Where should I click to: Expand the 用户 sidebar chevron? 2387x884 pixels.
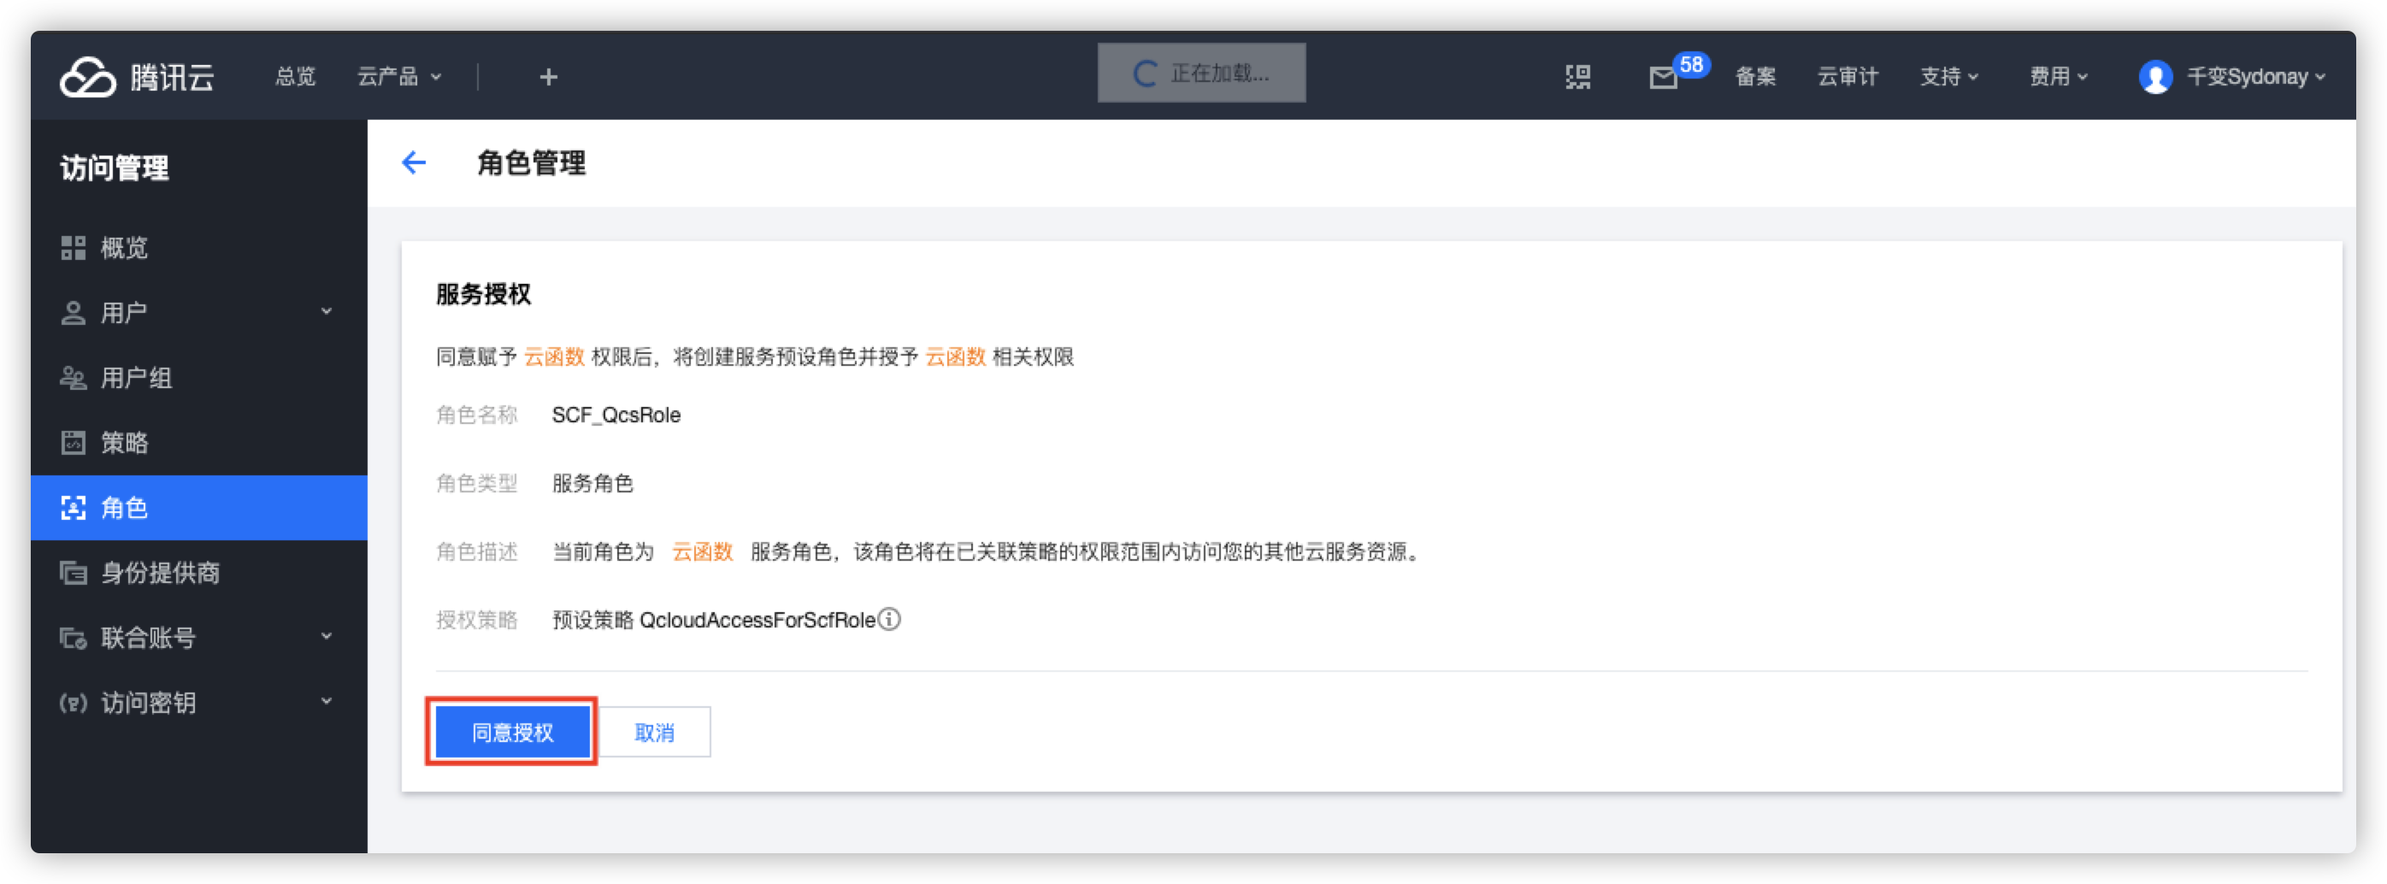coord(327,311)
